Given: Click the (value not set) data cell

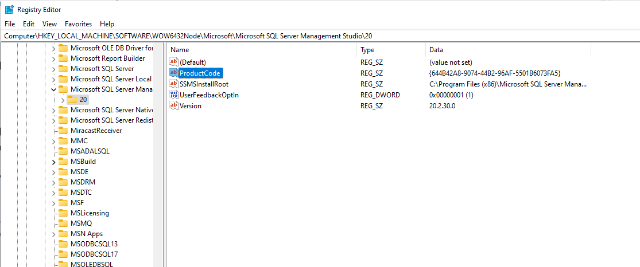Looking at the screenshot, I should (x=451, y=62).
